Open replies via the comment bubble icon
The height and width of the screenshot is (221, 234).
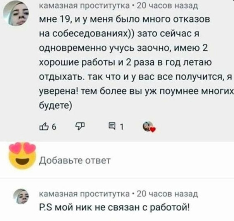pos(112,127)
